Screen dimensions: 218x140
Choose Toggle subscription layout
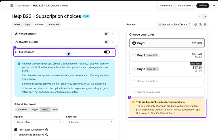[x=35, y=109]
